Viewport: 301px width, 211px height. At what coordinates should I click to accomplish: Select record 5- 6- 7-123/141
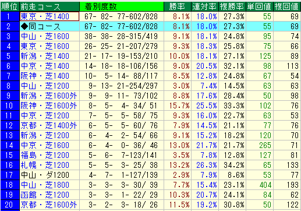pos(123,155)
